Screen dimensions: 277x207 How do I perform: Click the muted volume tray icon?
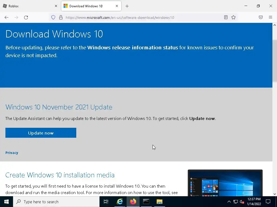[x=242, y=202]
